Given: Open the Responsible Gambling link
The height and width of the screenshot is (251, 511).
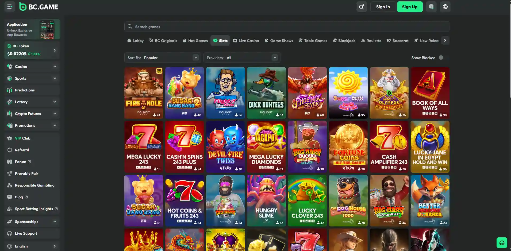Looking at the screenshot, I should coord(34,185).
